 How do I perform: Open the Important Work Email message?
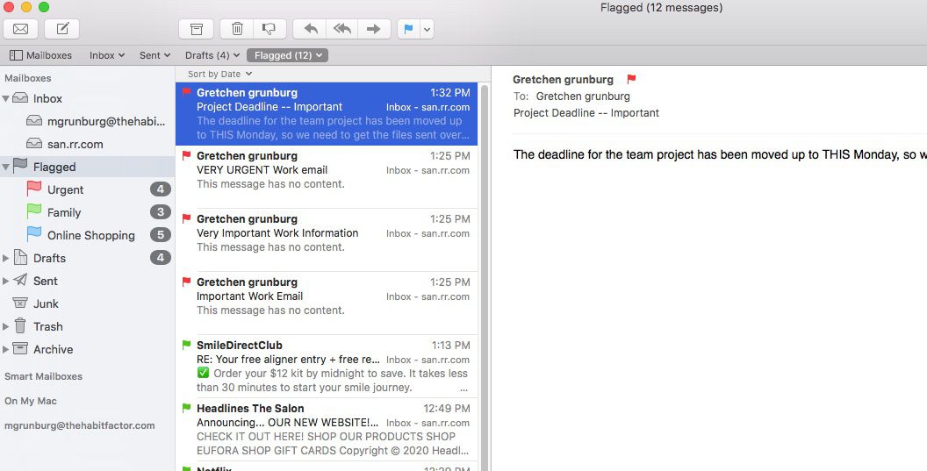327,303
